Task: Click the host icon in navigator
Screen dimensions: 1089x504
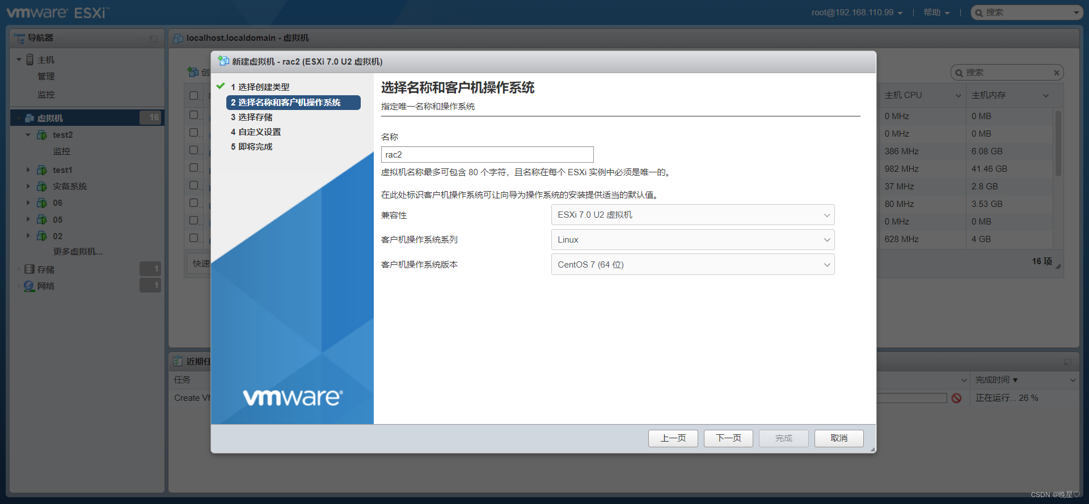Action: click(30, 60)
